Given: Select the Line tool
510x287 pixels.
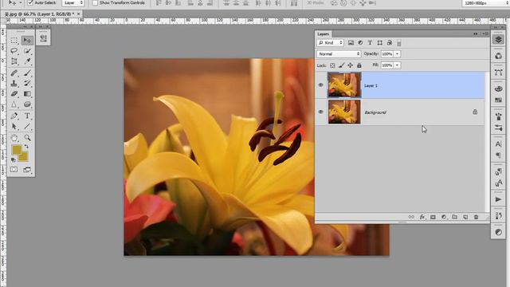Looking at the screenshot, I should [x=27, y=126].
